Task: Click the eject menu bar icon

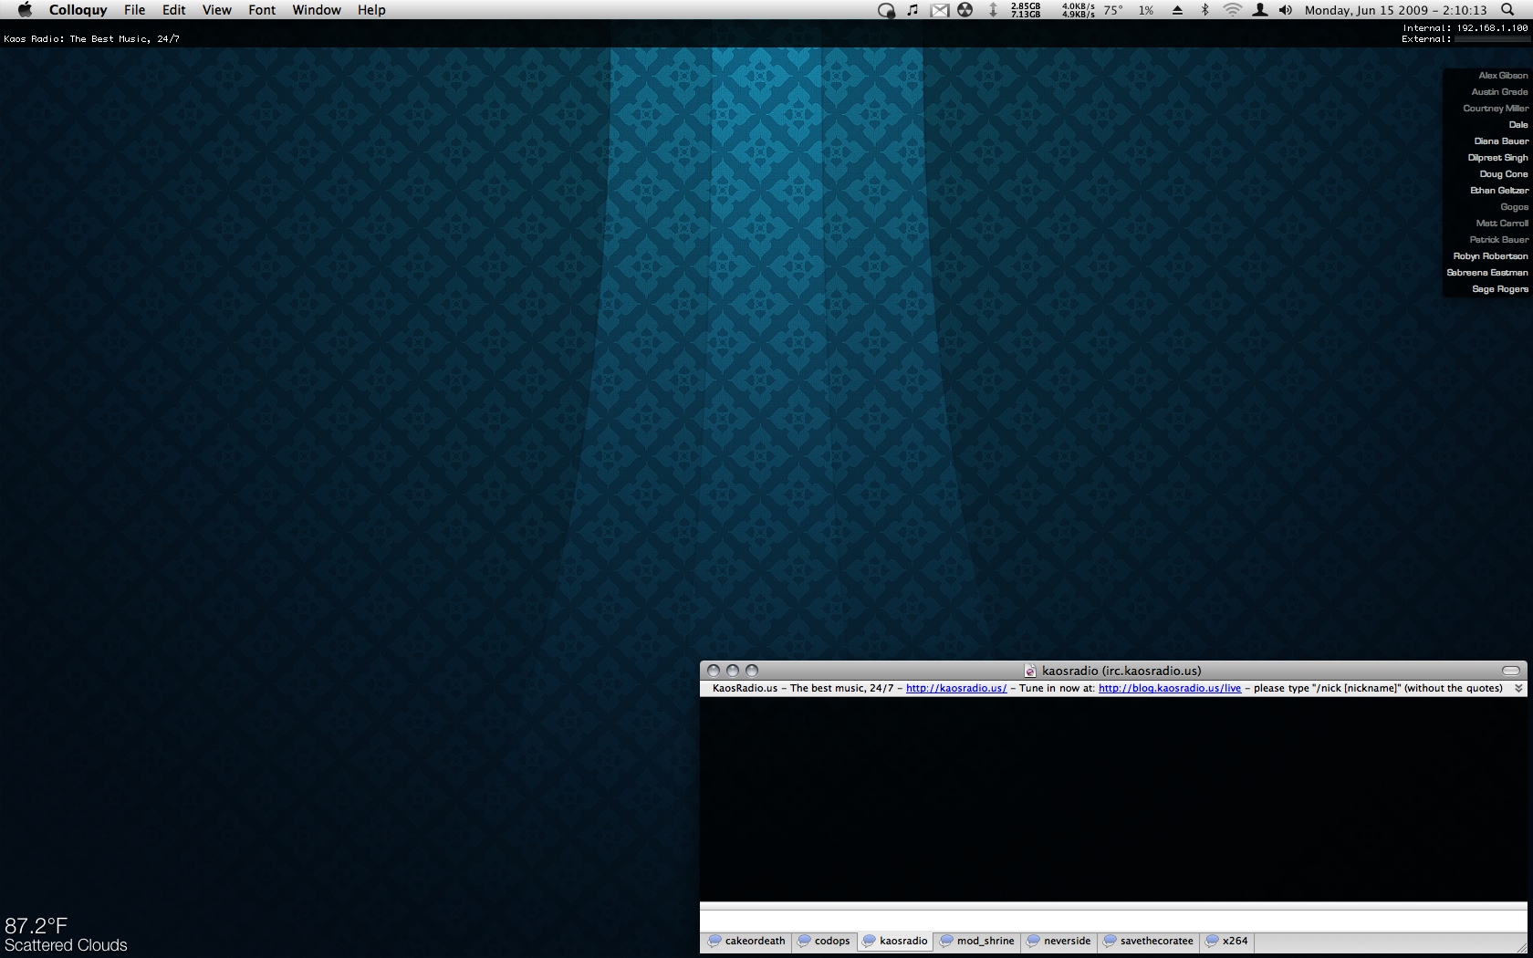Action: tap(1177, 10)
